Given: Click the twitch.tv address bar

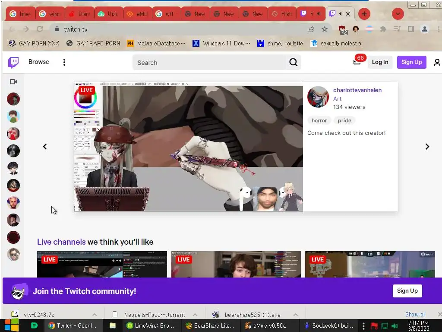Looking at the screenshot, I should (180, 29).
